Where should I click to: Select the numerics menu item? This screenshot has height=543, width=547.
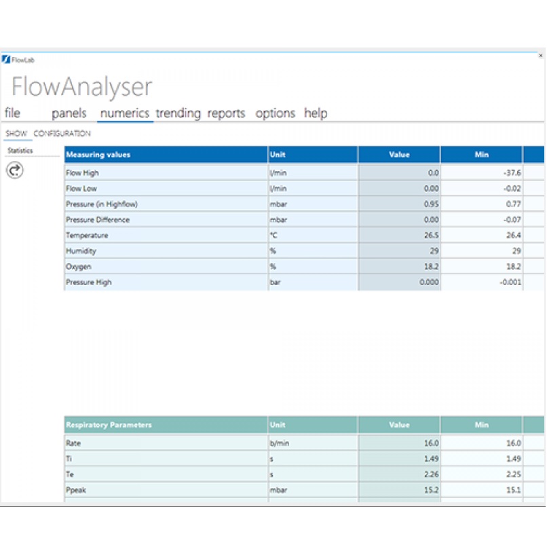(124, 113)
